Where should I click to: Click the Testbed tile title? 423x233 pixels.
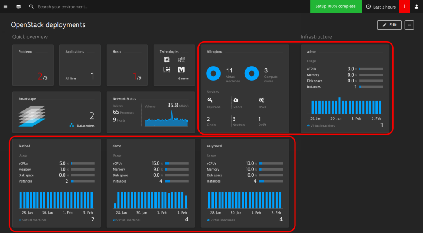(24, 146)
